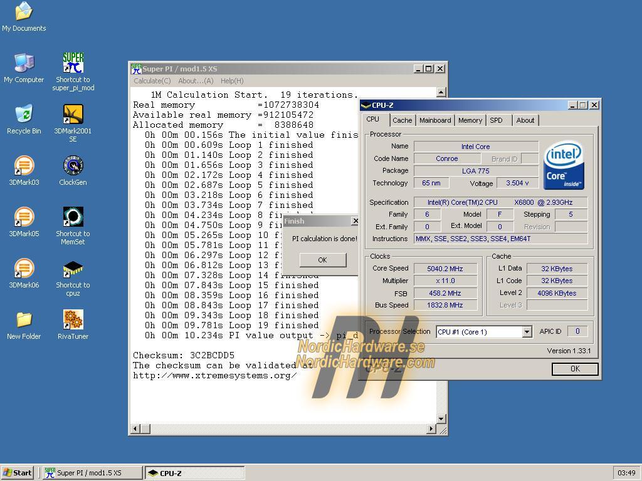This screenshot has width=642, height=481.
Task: Click the Technology value 65 nm
Action: 431,183
